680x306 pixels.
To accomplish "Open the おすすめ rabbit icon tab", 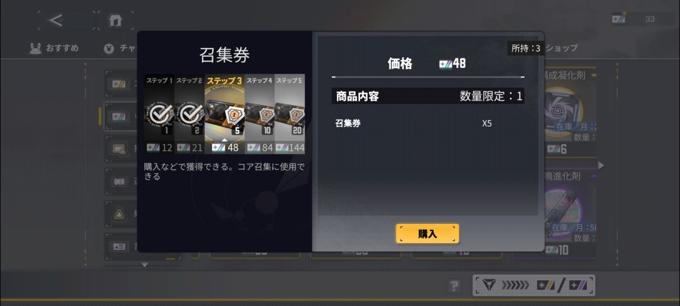I will (35, 48).
